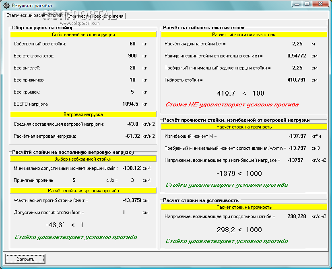Click 'Требуемый минимальный момент сопротивления, Wxmin' label
Image resolution: width=332 pixels, height=269 pixels.
click(x=225, y=148)
